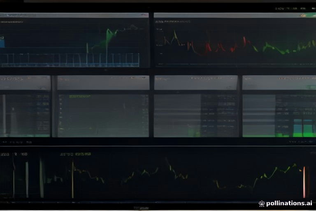Image resolution: width=316 pixels, height=211 pixels.
Task: Click blue volume bars under top-left chart
Action: click(x=70, y=60)
